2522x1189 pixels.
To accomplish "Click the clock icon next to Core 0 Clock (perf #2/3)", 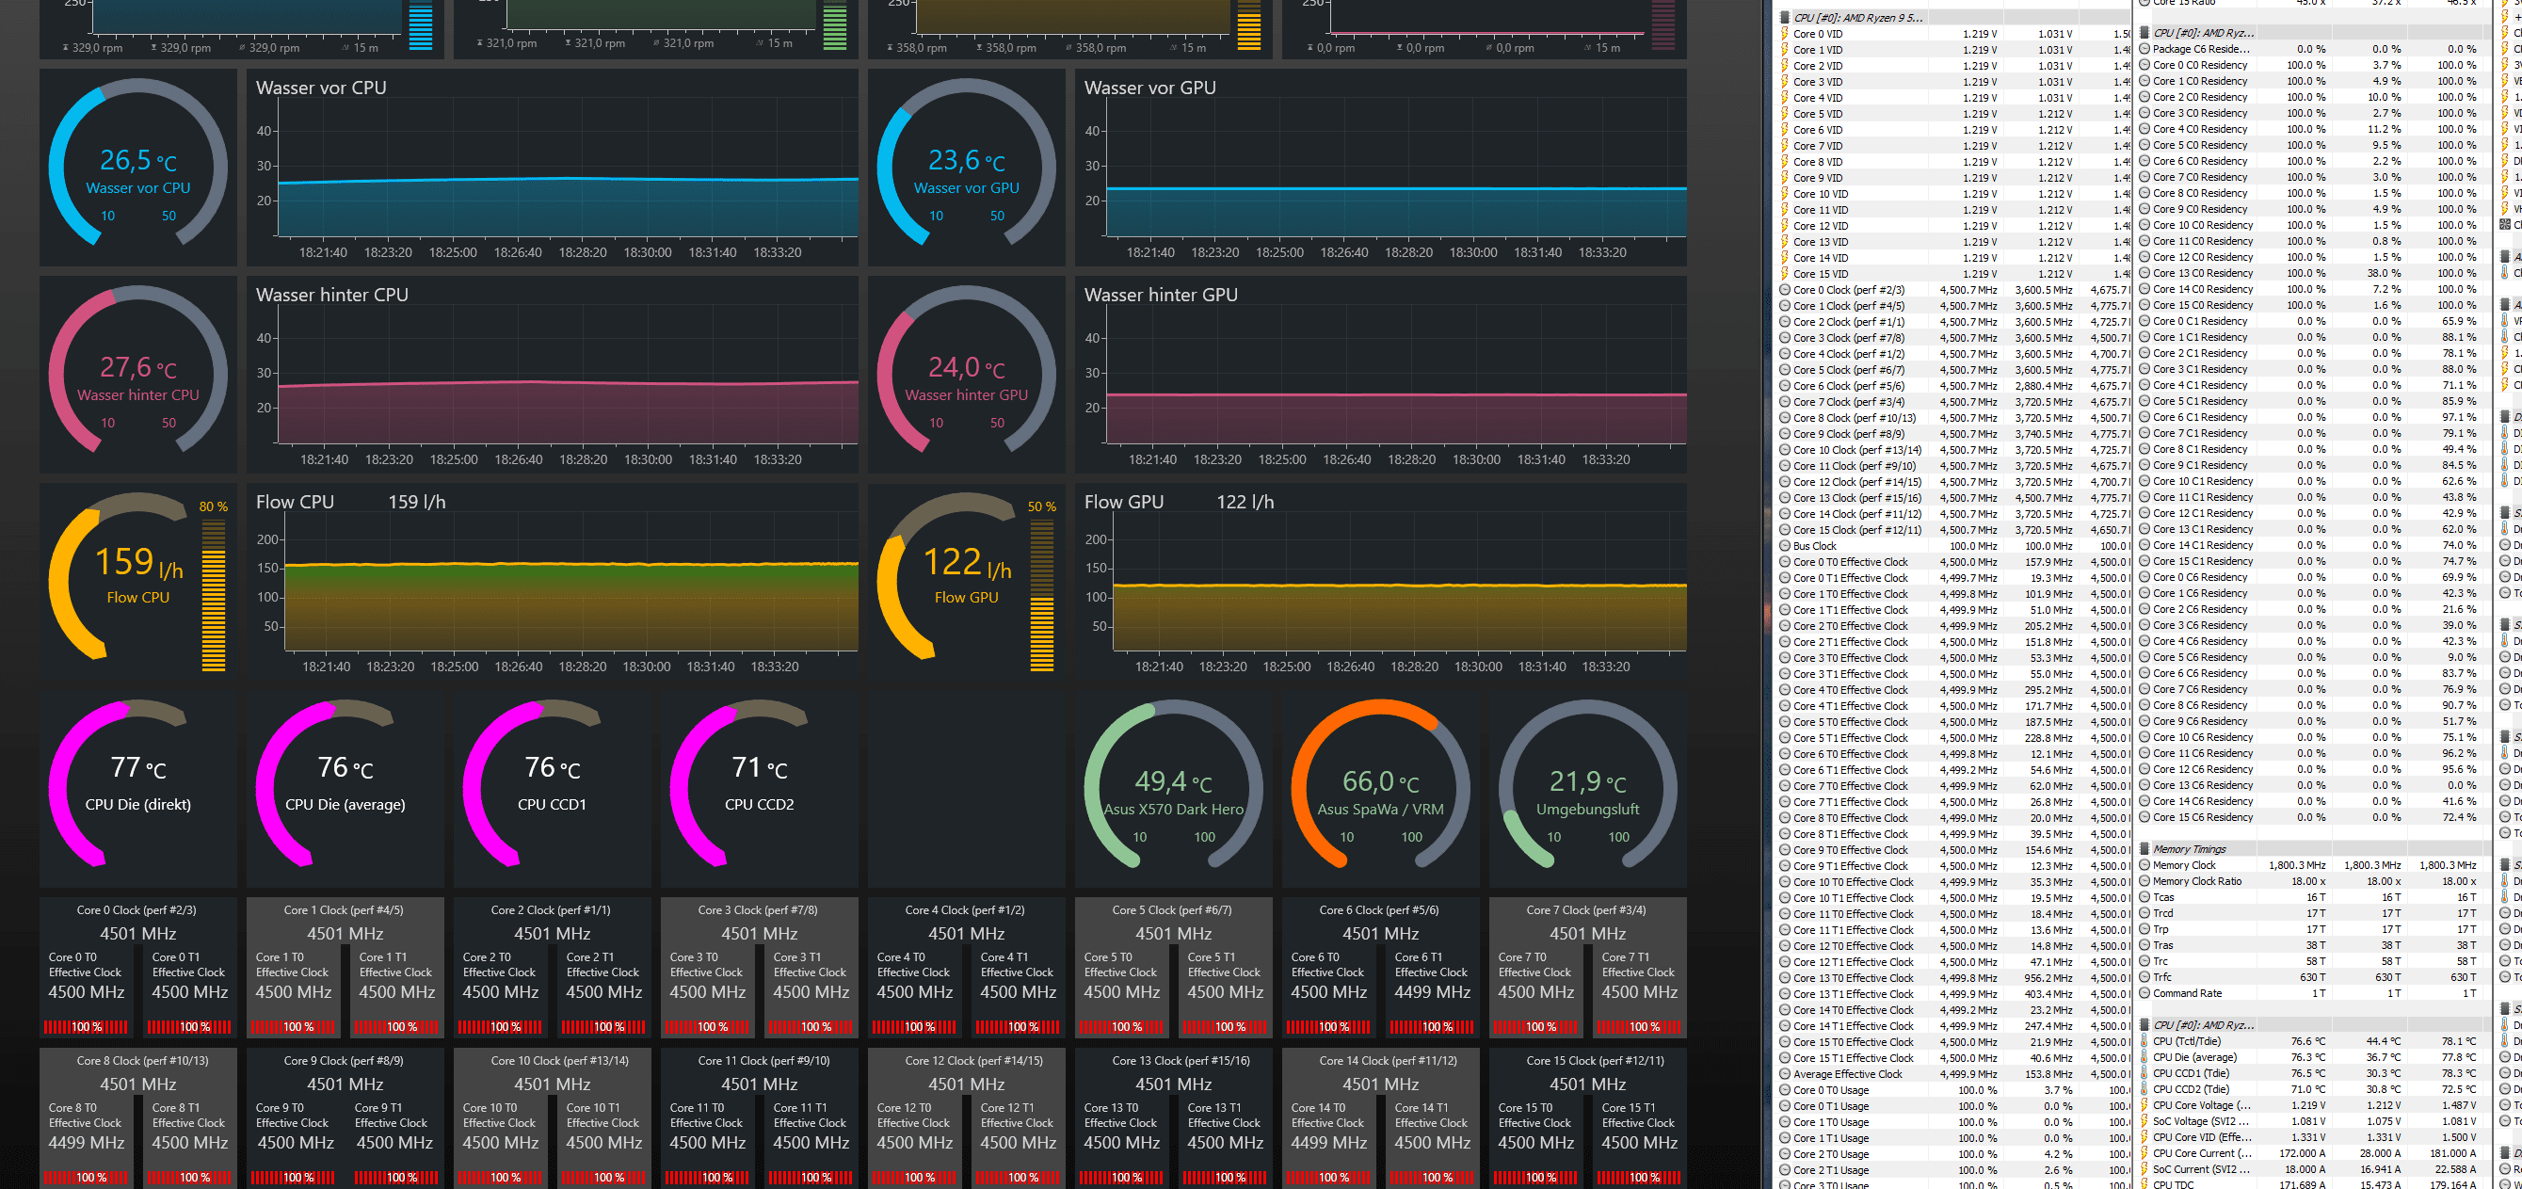I will pyautogui.click(x=1785, y=290).
